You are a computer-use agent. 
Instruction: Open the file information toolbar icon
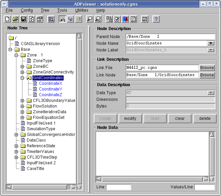pos(40,19)
